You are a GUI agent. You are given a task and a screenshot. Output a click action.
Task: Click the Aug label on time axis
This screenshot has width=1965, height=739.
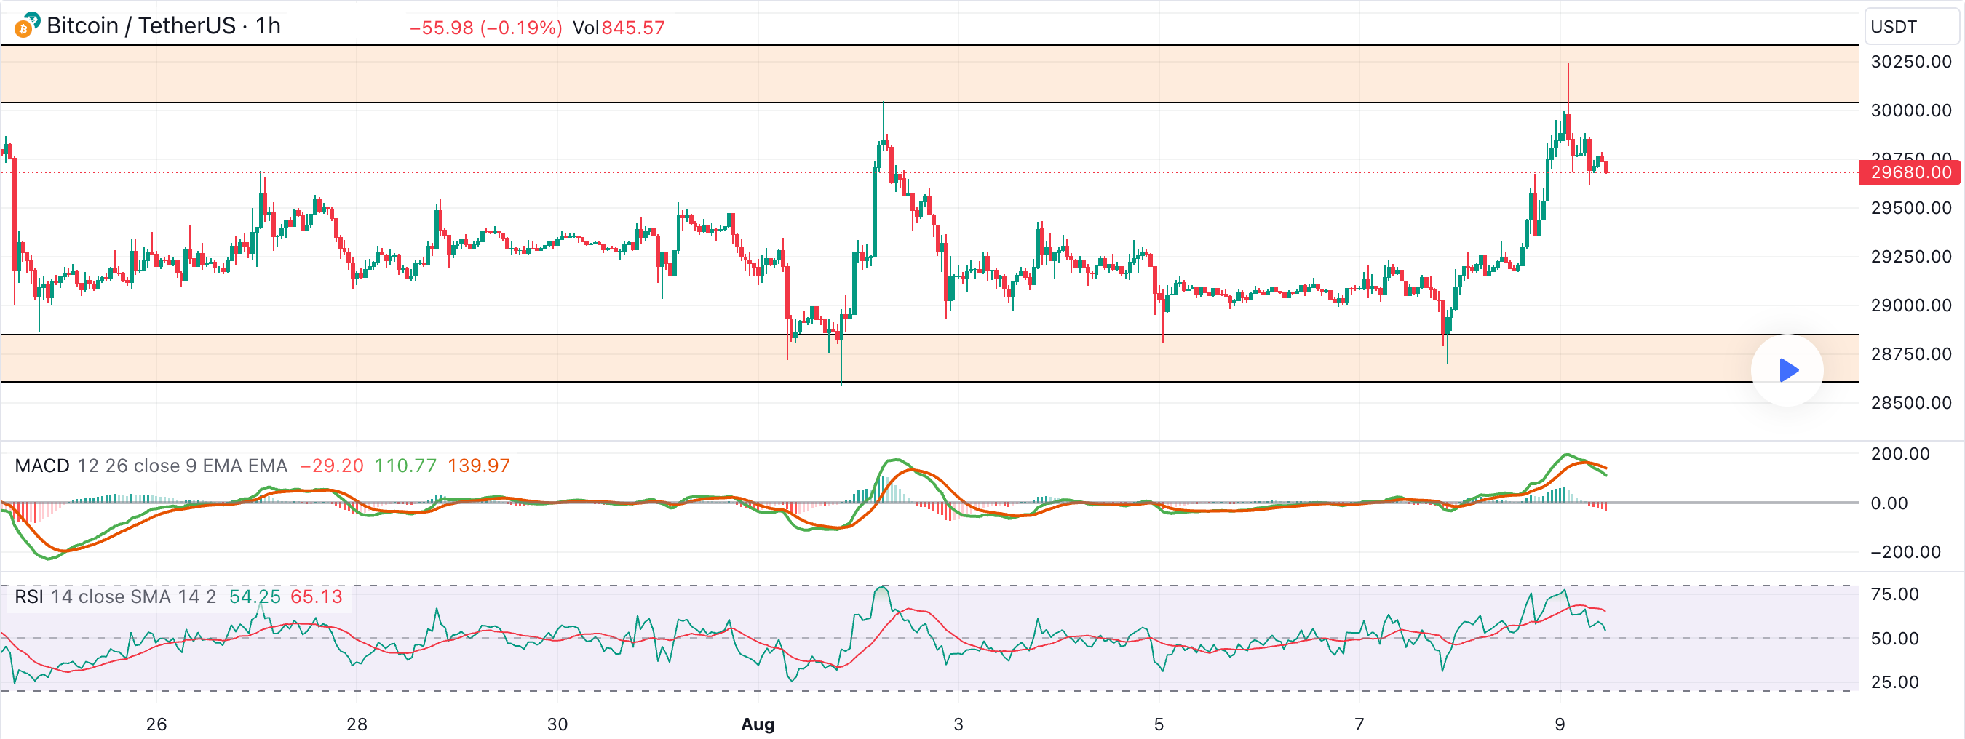(758, 724)
